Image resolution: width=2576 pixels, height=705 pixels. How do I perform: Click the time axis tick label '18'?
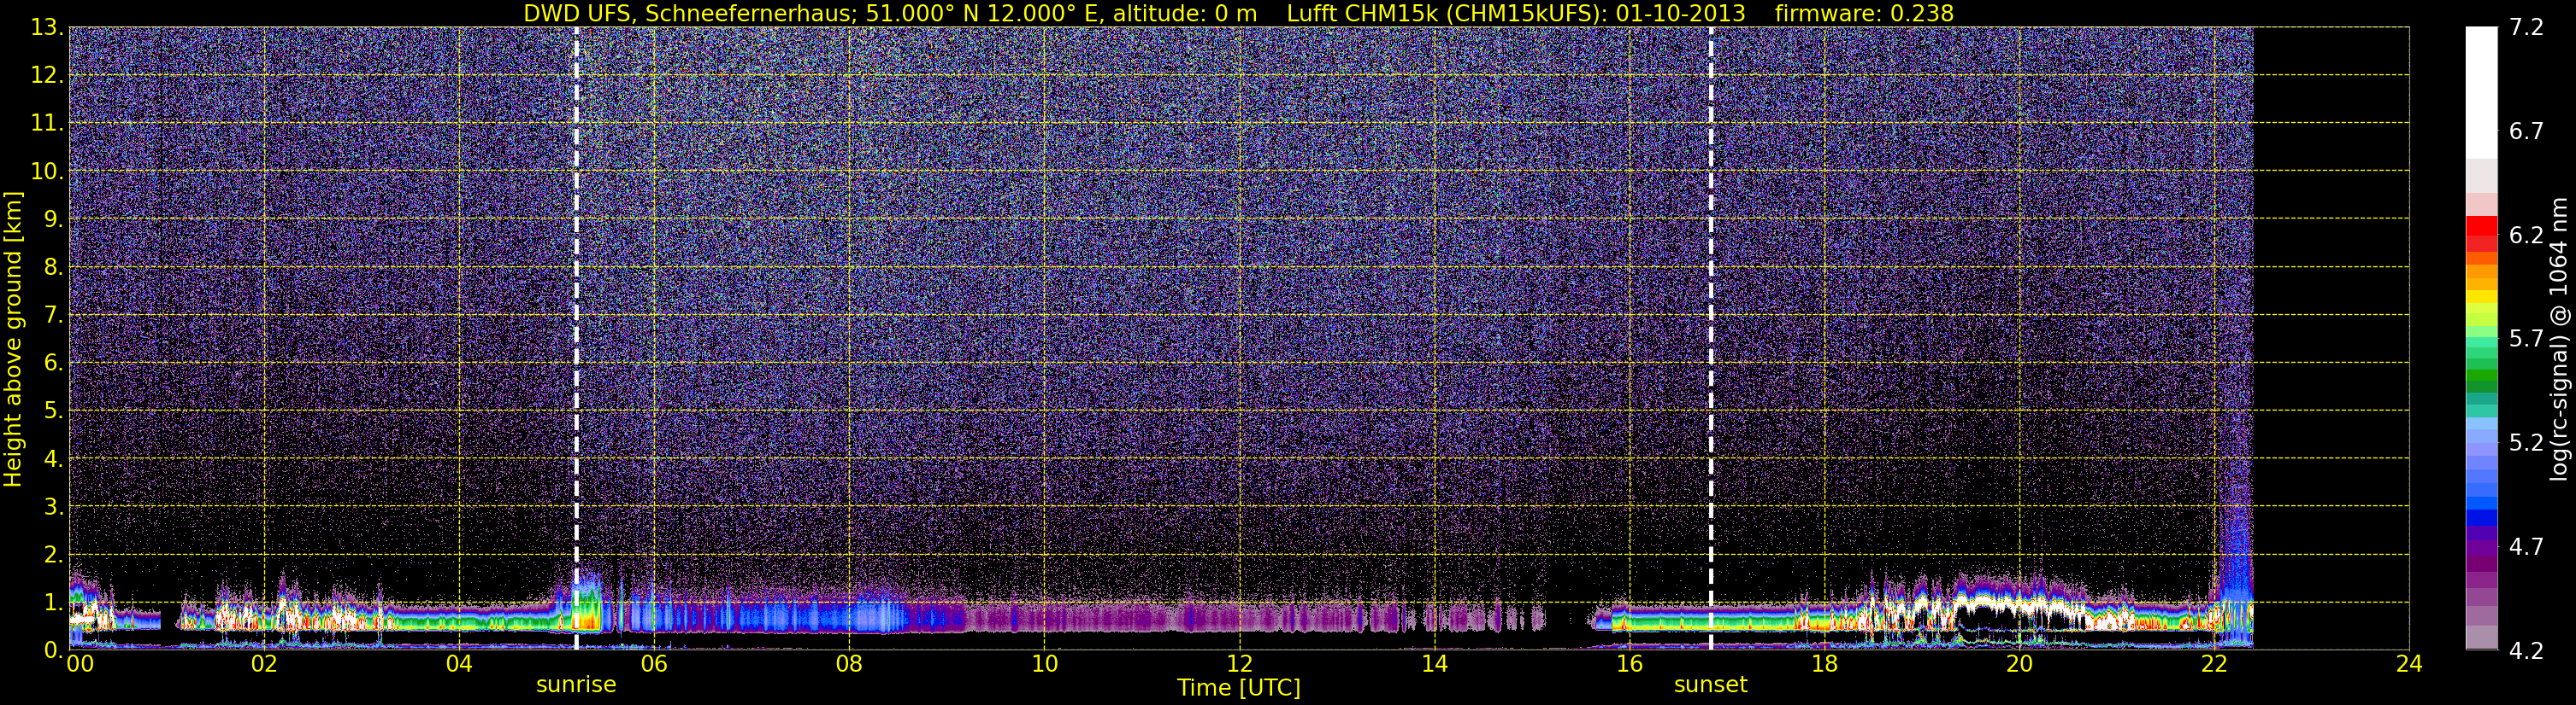point(1824,663)
